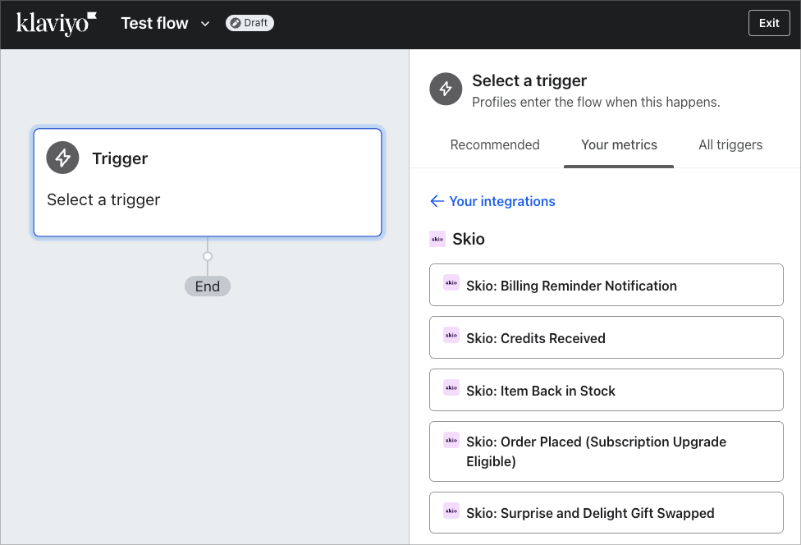Expand the Test flow name dropdown chevron
Viewport: 801px width, 545px height.
coord(205,23)
